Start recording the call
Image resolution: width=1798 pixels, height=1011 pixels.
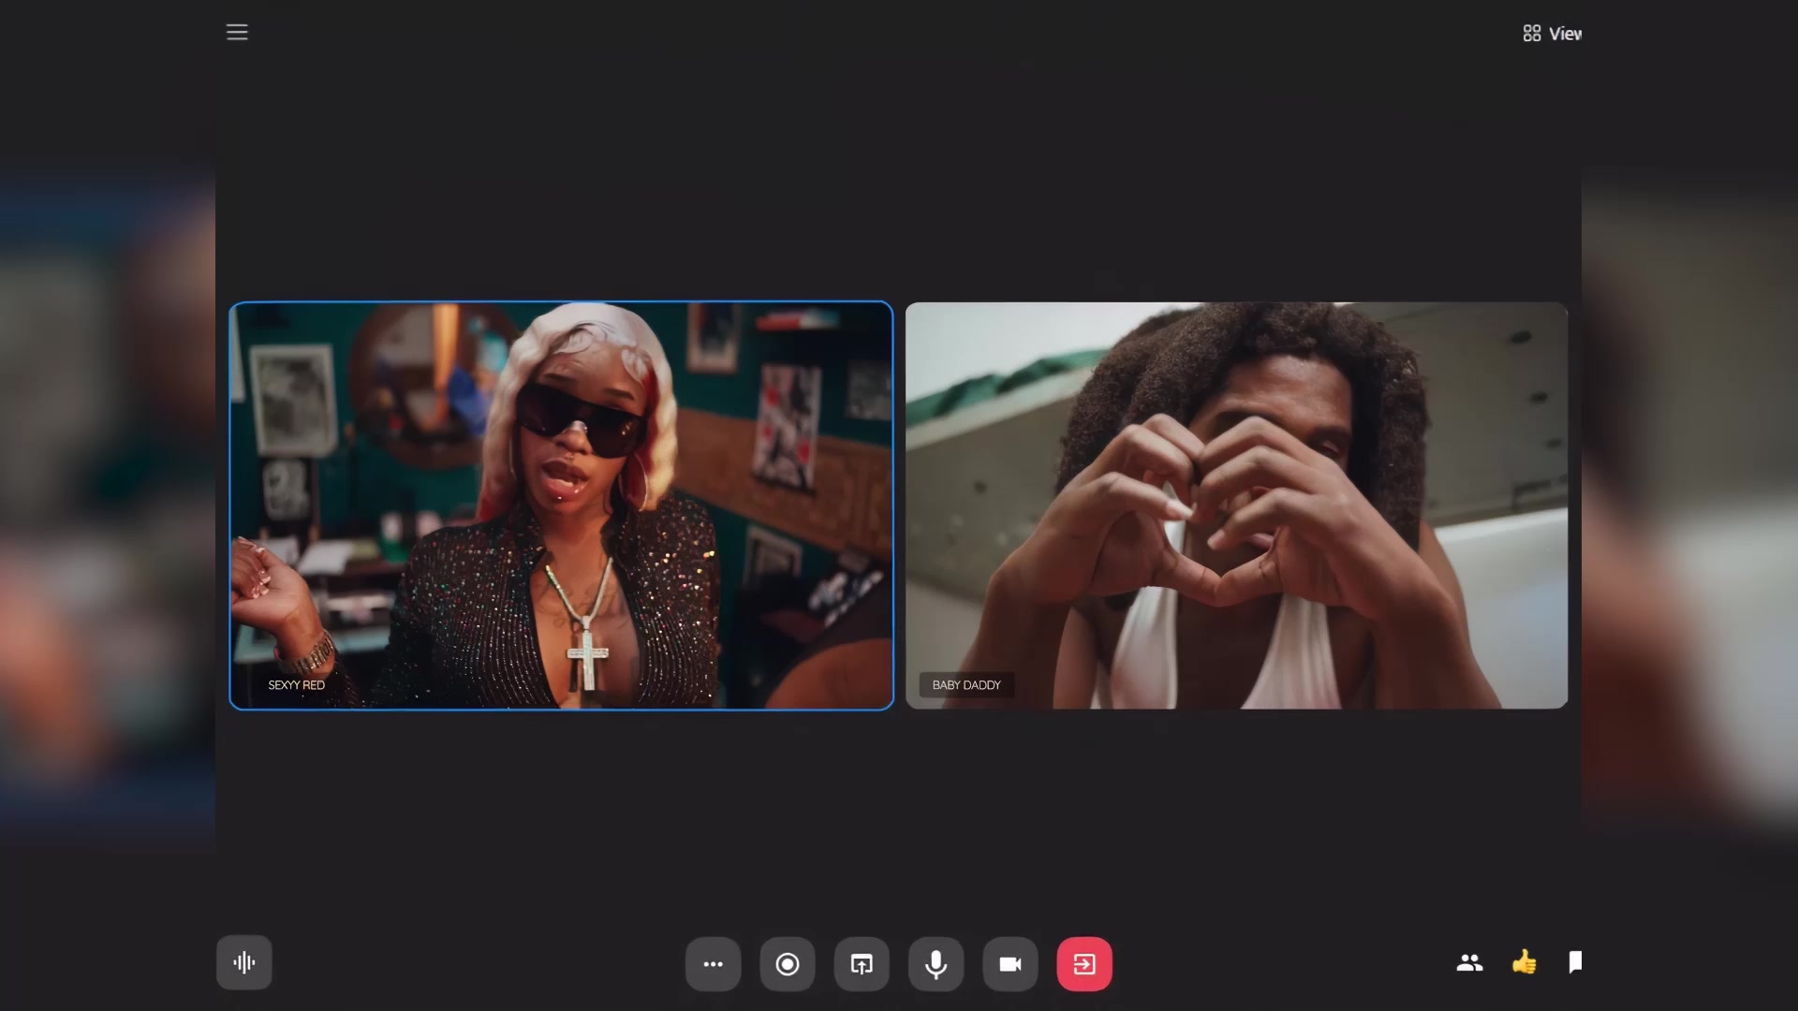(788, 964)
